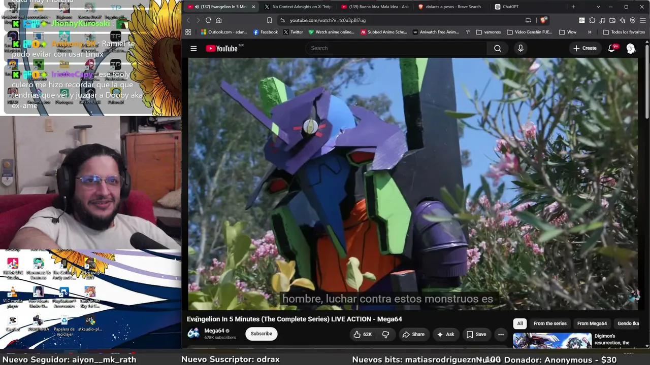Go to the browser home page
The height and width of the screenshot is (365, 650).
(x=219, y=20)
